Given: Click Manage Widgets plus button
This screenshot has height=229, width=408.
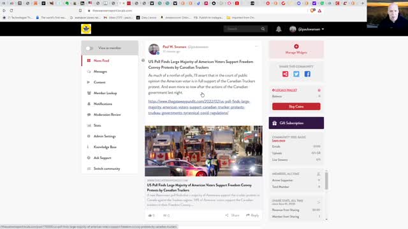Looking at the screenshot, I should (x=296, y=46).
